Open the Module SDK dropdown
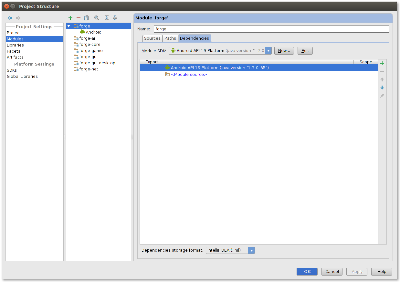 (268, 51)
